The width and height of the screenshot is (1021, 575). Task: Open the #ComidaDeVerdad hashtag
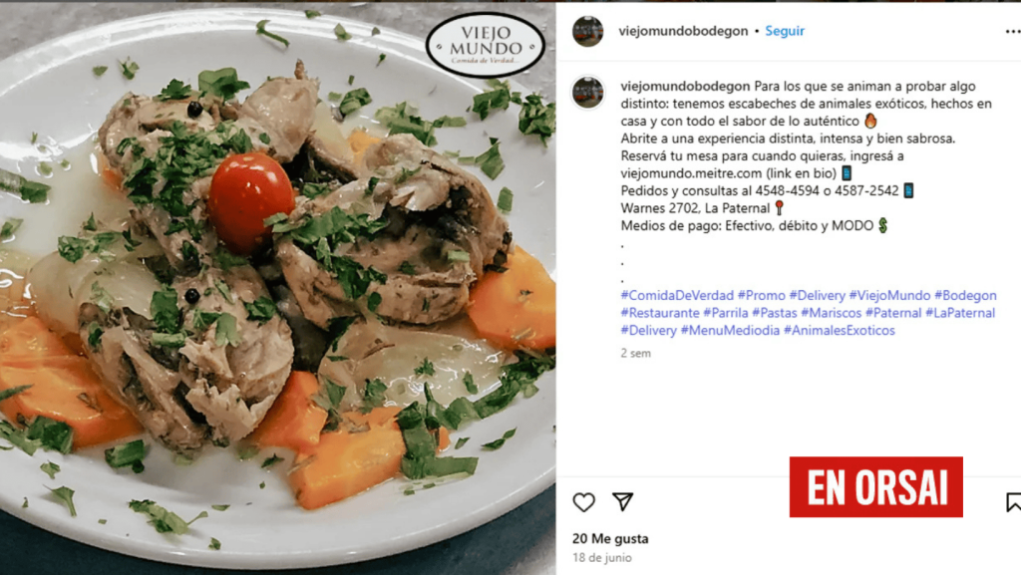point(677,295)
